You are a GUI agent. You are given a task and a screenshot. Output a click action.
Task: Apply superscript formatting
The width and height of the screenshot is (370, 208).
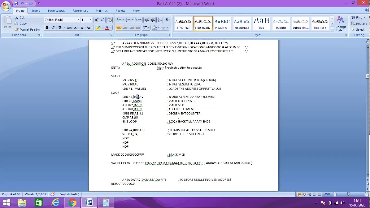coord(82,28)
